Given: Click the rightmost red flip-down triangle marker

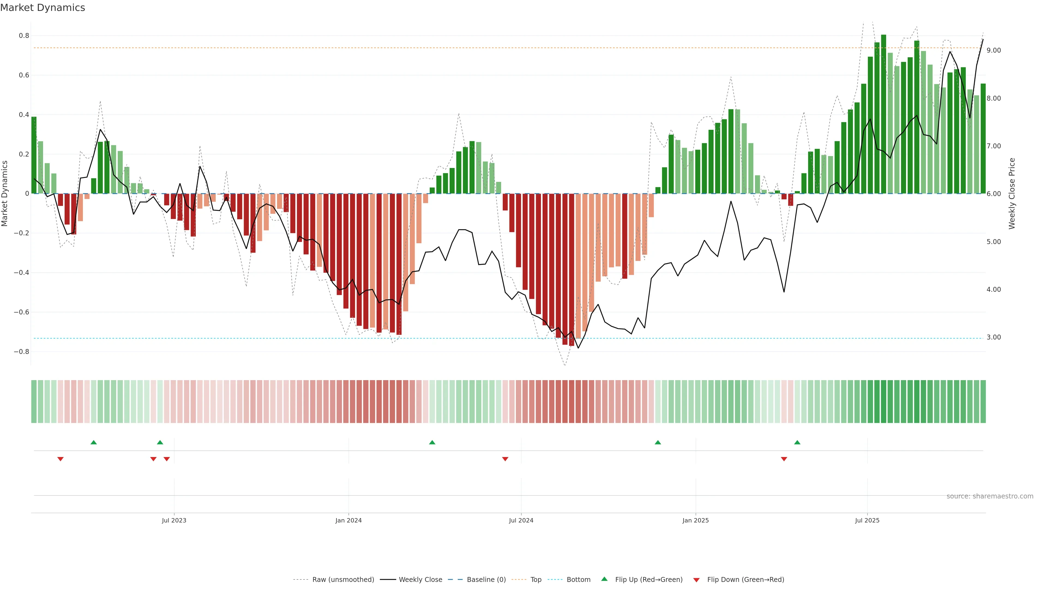Looking at the screenshot, I should point(784,459).
